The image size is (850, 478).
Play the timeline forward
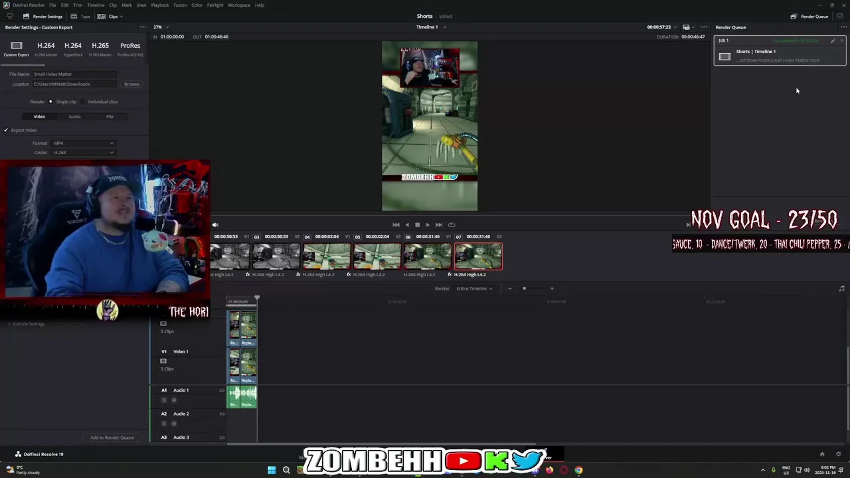427,224
